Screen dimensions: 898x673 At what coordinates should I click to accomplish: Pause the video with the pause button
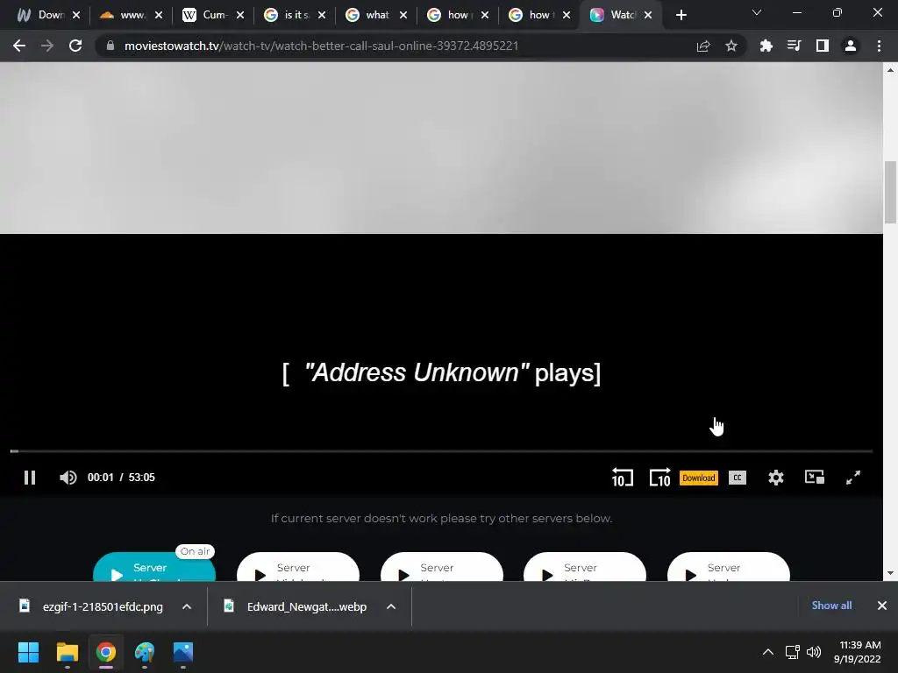click(30, 478)
